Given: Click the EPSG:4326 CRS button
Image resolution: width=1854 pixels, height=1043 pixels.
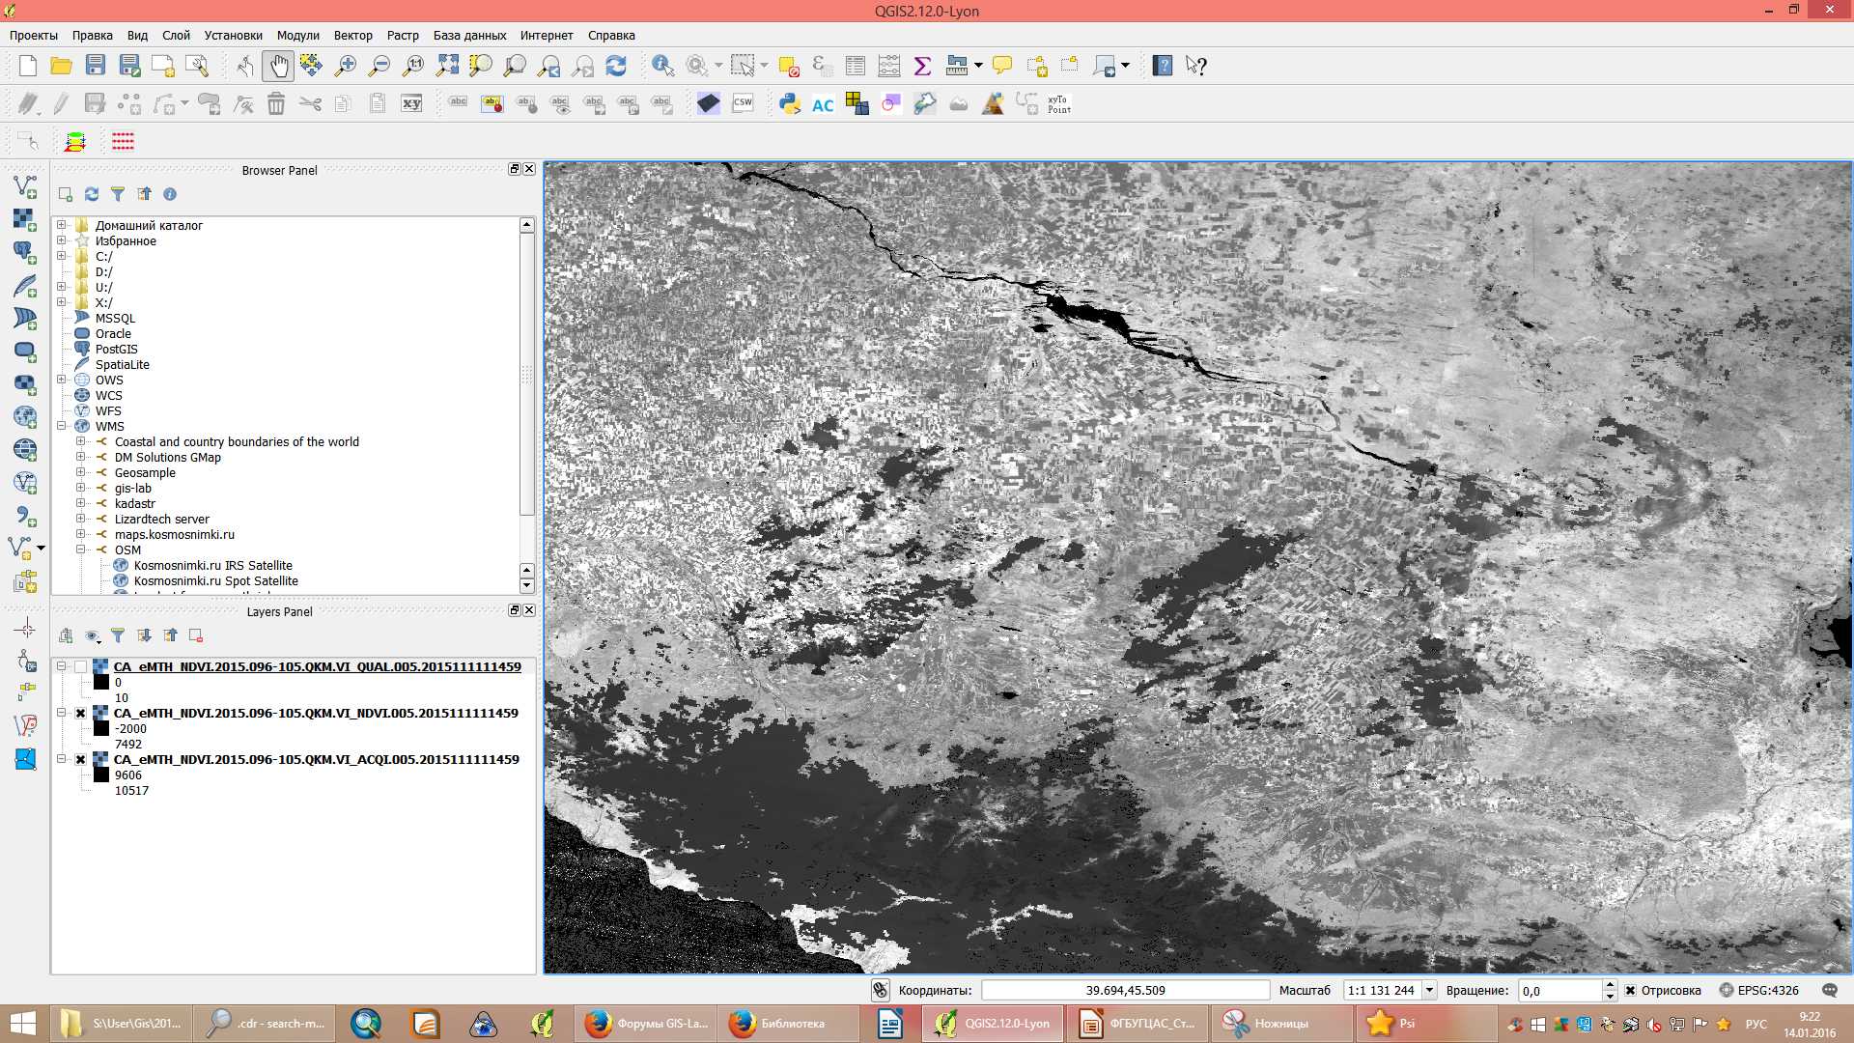Looking at the screenshot, I should coord(1758,990).
